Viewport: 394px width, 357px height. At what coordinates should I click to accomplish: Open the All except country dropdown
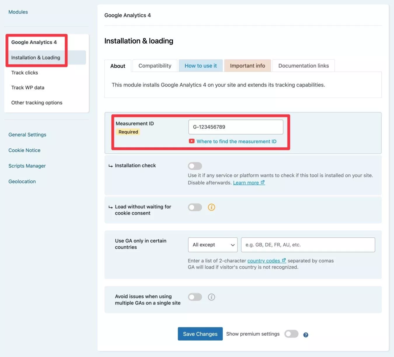[213, 245]
